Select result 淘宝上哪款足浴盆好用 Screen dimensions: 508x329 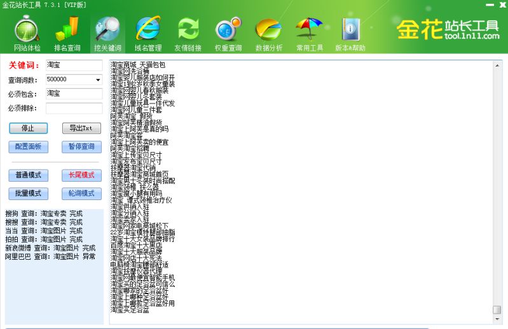click(x=142, y=304)
